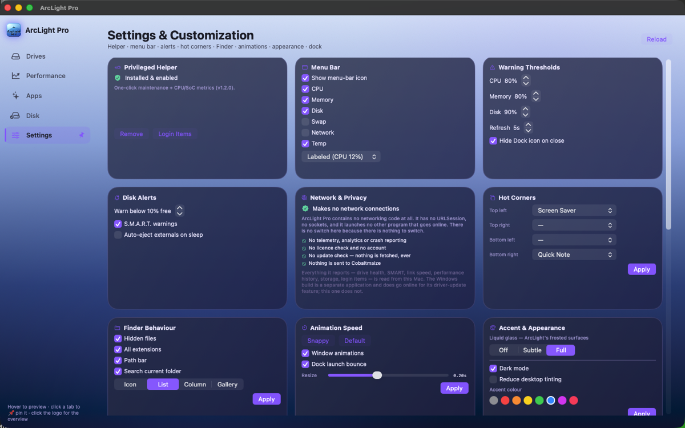Click the Settings sliders icon in the sidebar

[x=15, y=135]
